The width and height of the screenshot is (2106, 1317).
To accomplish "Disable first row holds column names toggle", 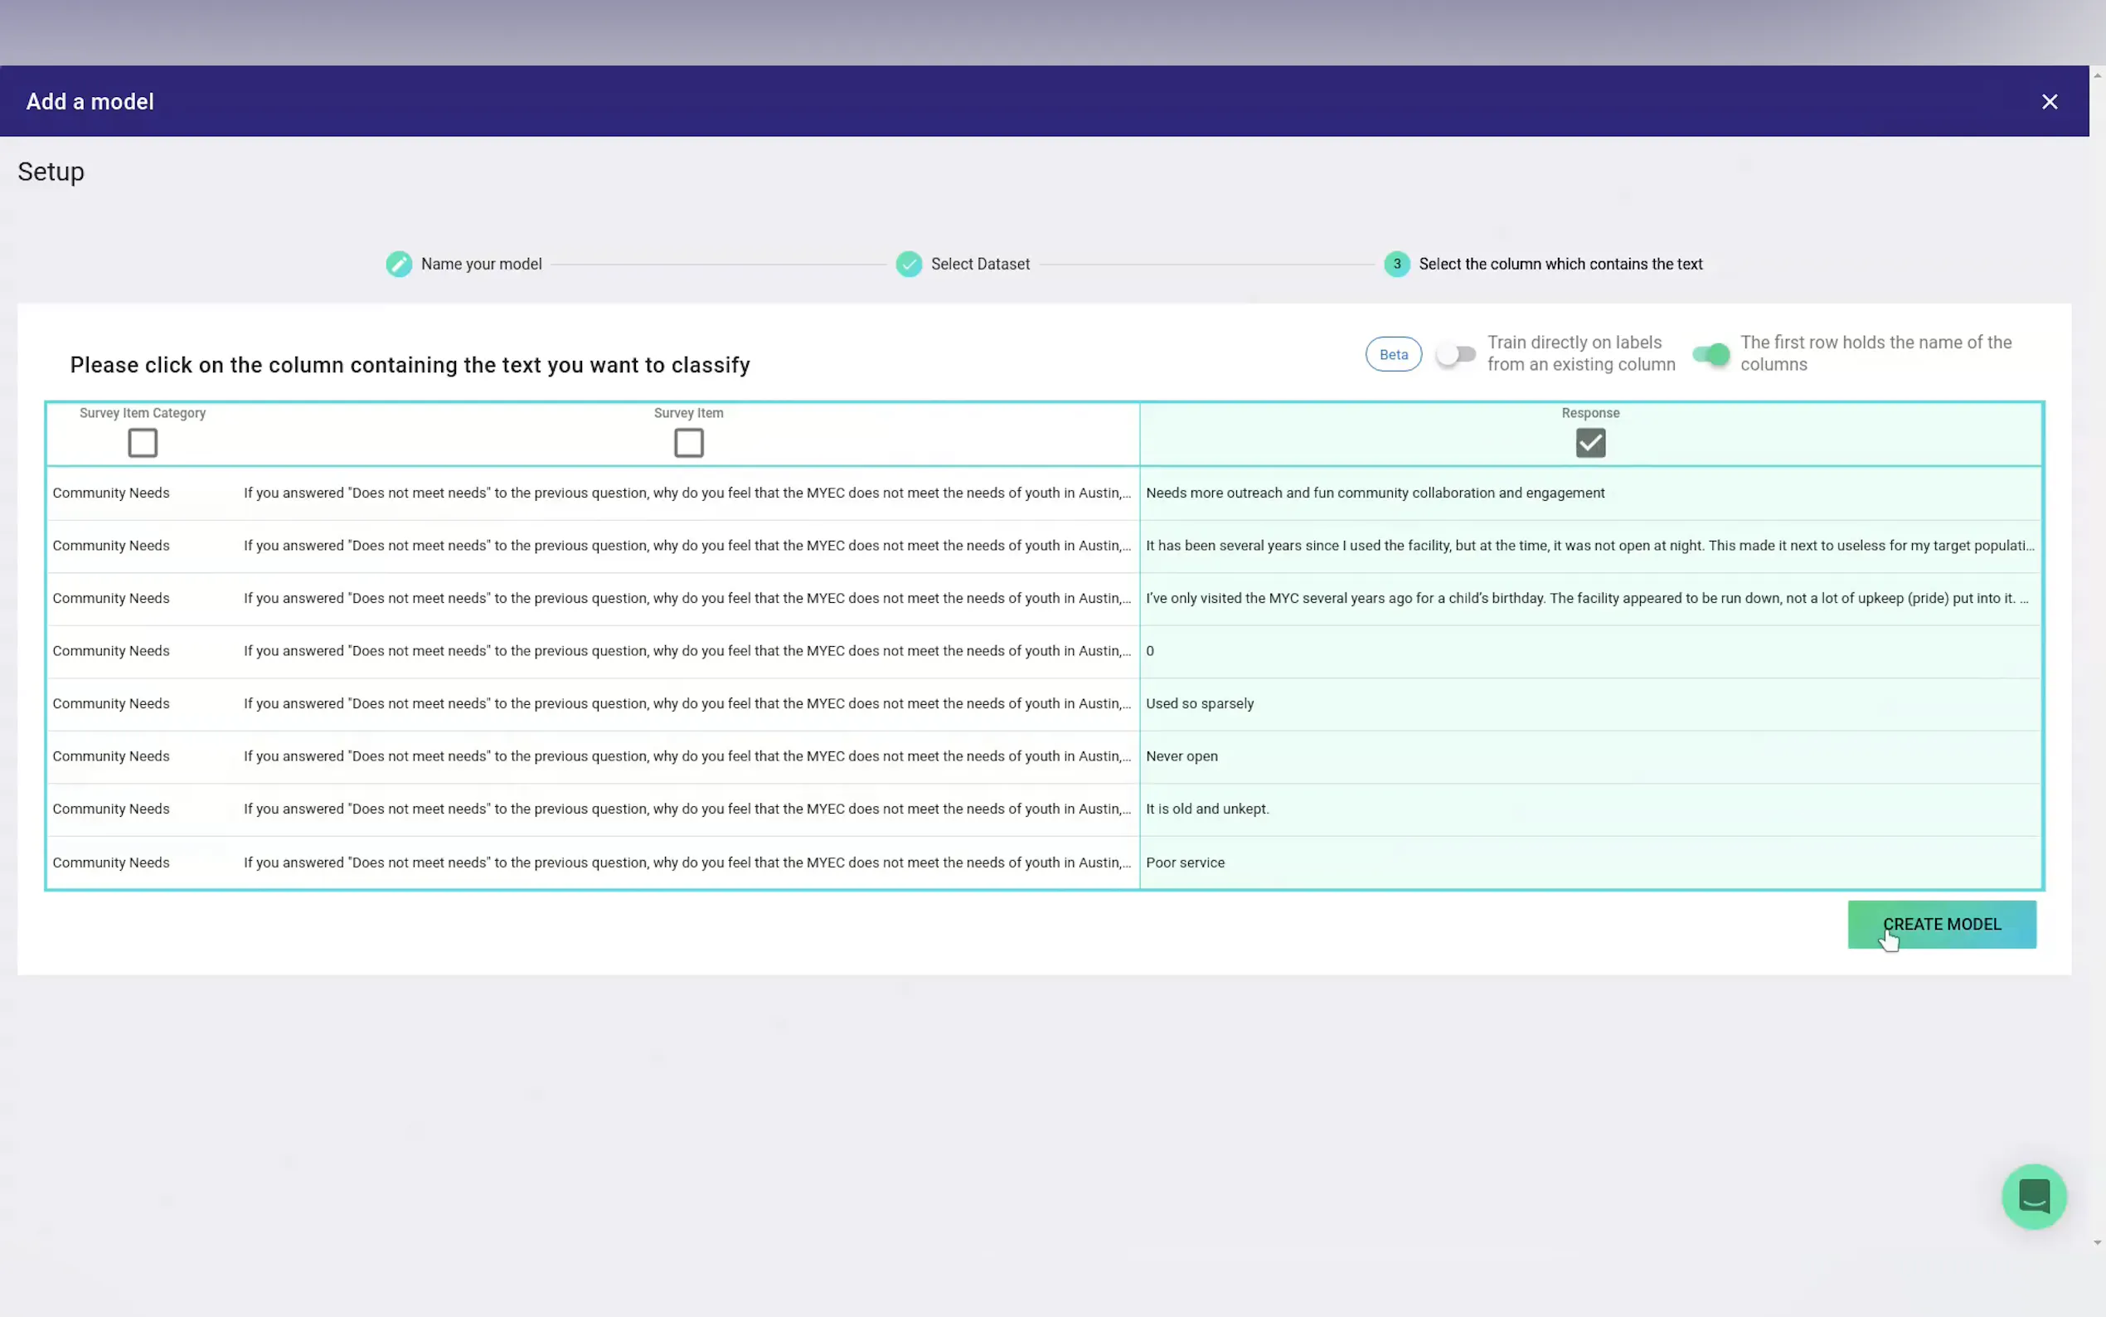I will pos(1711,354).
